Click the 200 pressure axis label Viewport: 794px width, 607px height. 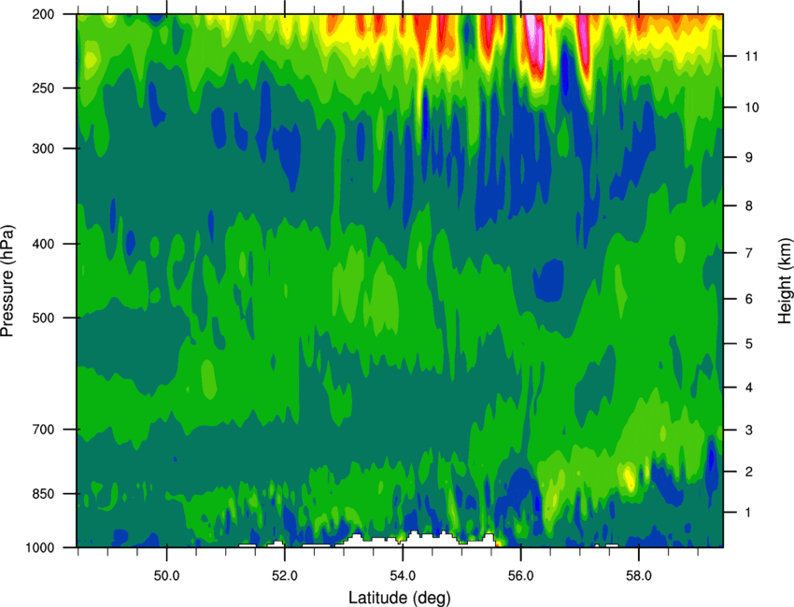(44, 14)
